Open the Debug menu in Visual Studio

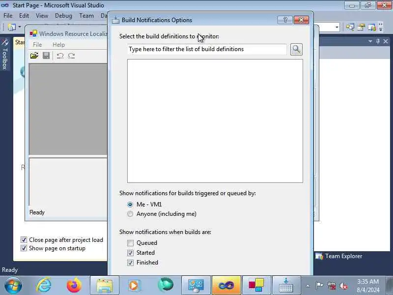click(x=63, y=16)
